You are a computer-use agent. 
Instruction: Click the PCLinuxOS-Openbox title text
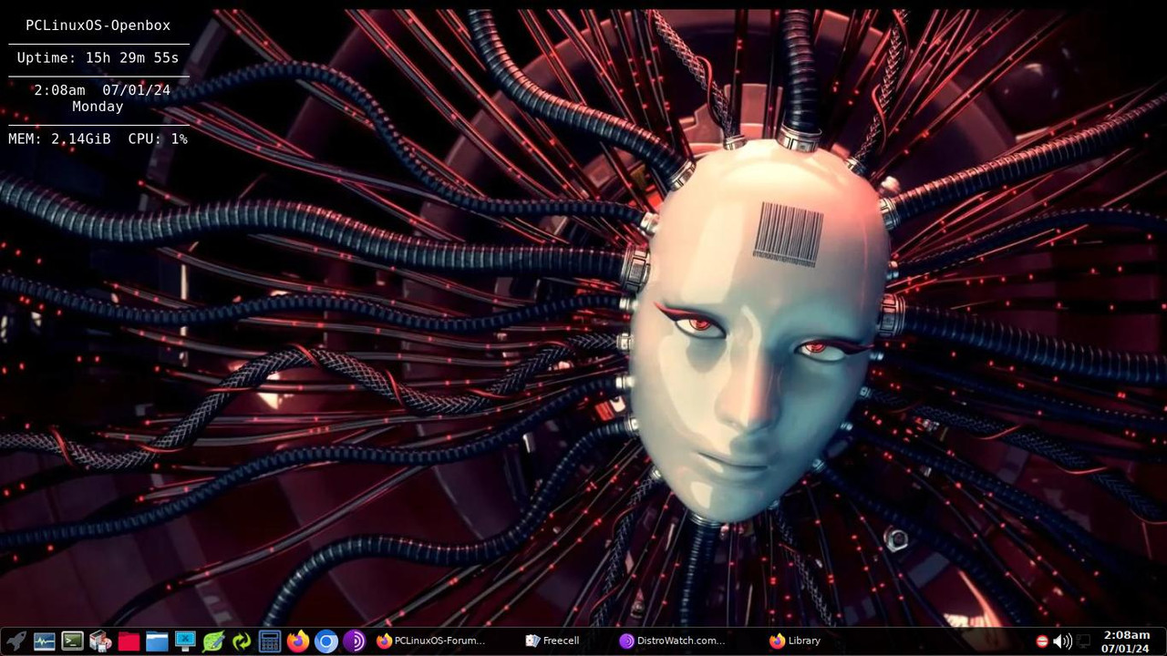click(98, 25)
